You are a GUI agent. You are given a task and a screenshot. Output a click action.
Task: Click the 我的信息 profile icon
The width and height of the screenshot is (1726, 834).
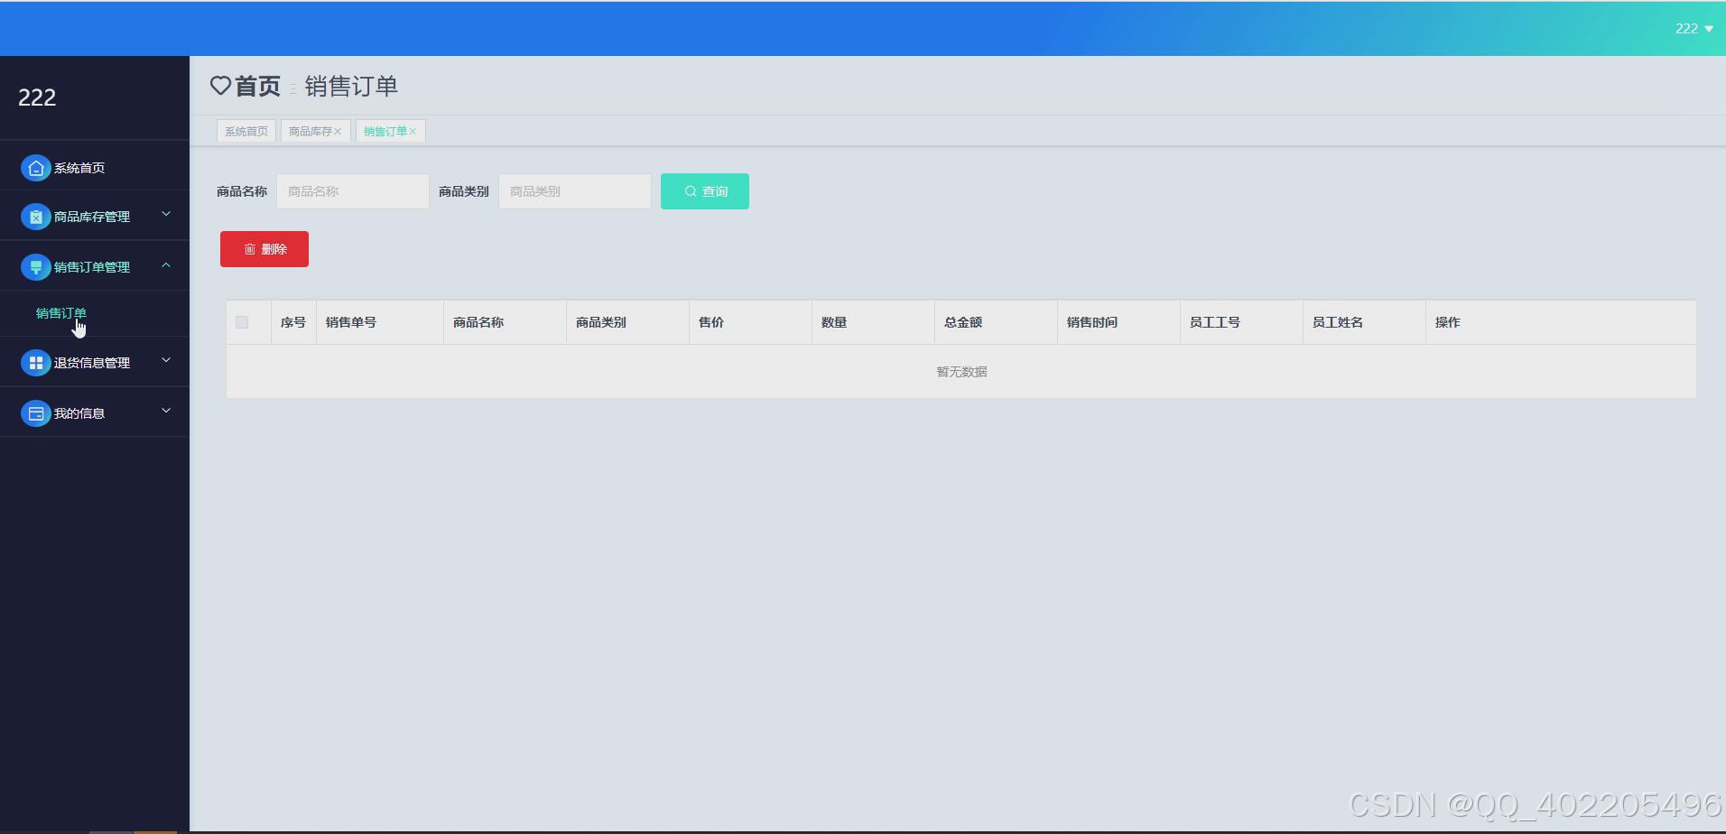(x=36, y=412)
